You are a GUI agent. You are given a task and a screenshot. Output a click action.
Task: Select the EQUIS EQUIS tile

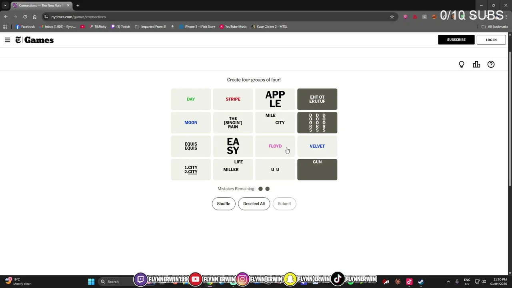click(191, 146)
